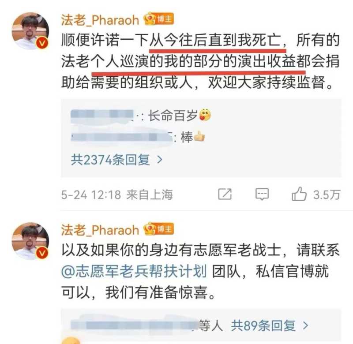353x344 pixels.
Task: Select the 长命百岁 reply line
Action: pyautogui.click(x=141, y=116)
